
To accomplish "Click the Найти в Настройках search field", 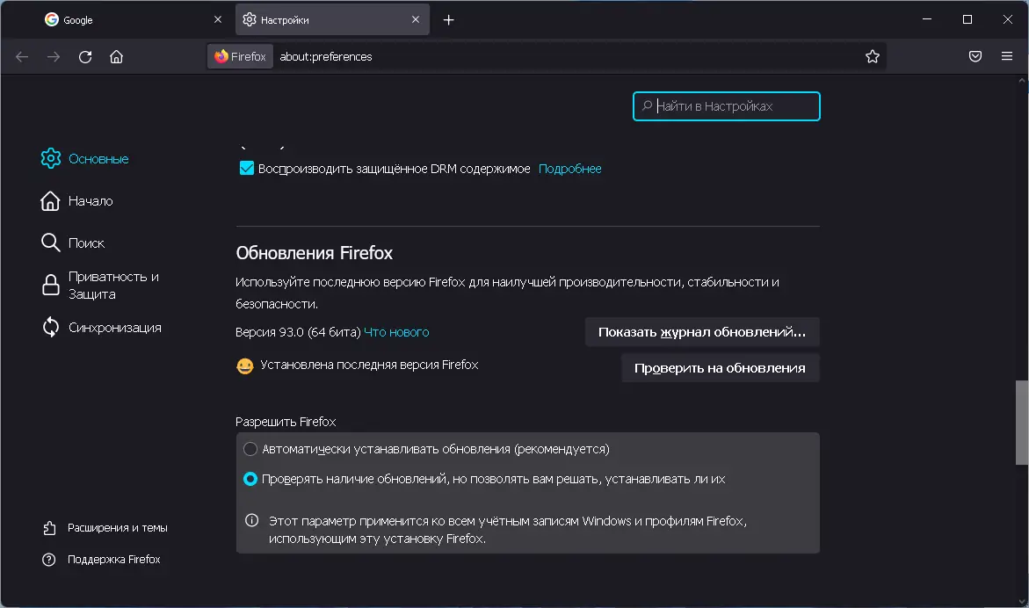I will [726, 106].
